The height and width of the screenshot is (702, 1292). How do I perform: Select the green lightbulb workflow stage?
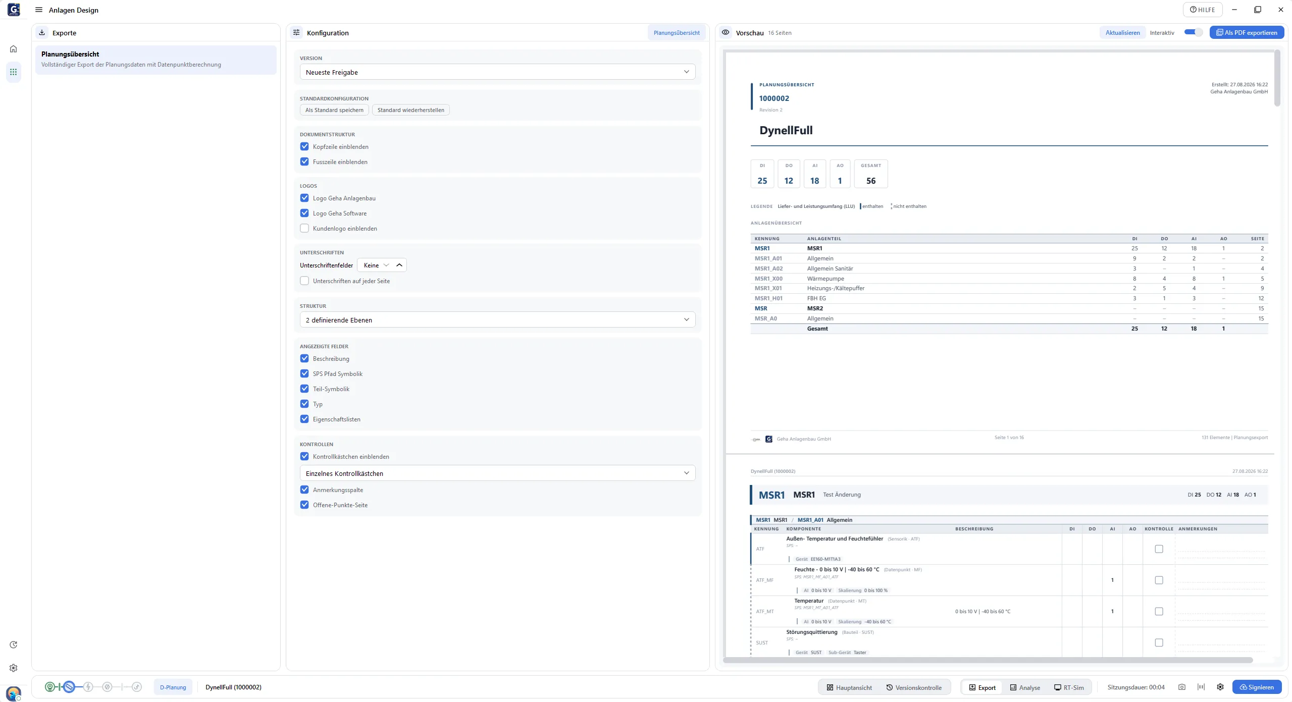click(50, 687)
